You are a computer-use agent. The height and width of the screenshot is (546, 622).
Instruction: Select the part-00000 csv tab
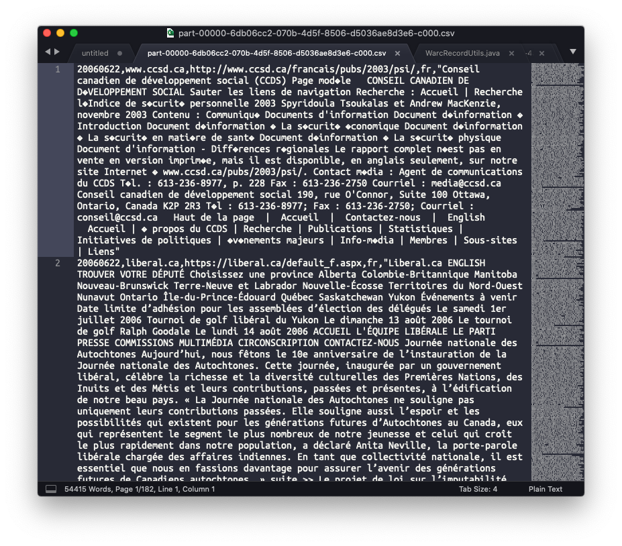(266, 53)
